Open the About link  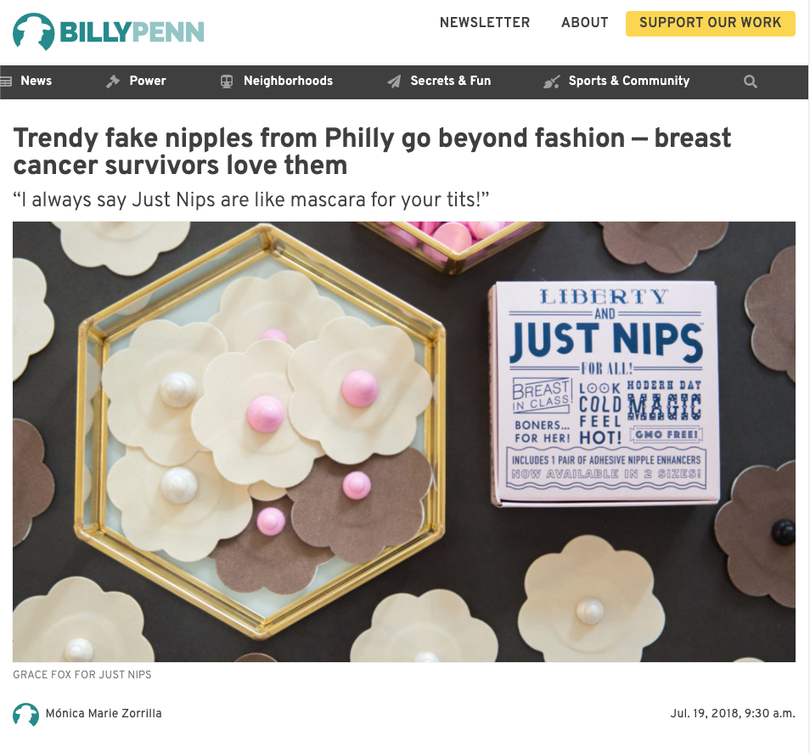(x=585, y=23)
